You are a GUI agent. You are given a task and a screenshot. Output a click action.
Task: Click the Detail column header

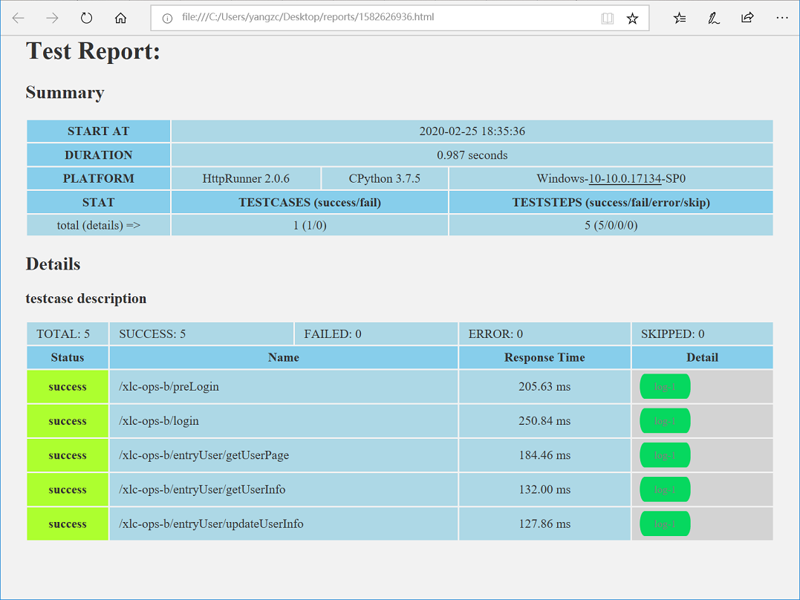click(703, 357)
